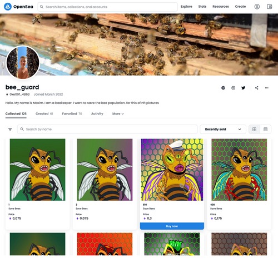Switch to the Favorited tab
The width and height of the screenshot is (278, 278).
pos(72,113)
